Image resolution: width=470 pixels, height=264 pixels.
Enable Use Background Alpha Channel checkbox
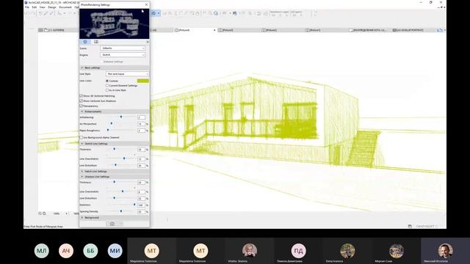click(82, 137)
